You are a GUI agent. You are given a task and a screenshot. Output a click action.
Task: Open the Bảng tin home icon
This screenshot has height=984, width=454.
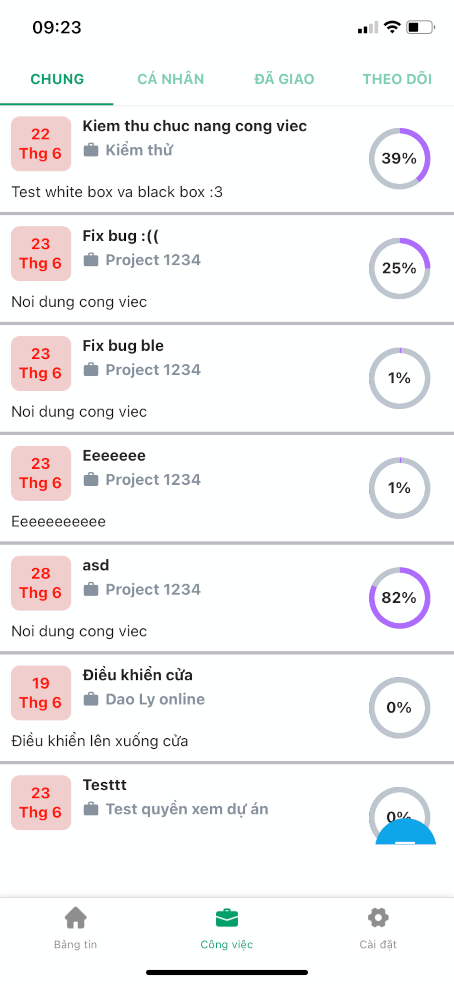[x=76, y=917]
